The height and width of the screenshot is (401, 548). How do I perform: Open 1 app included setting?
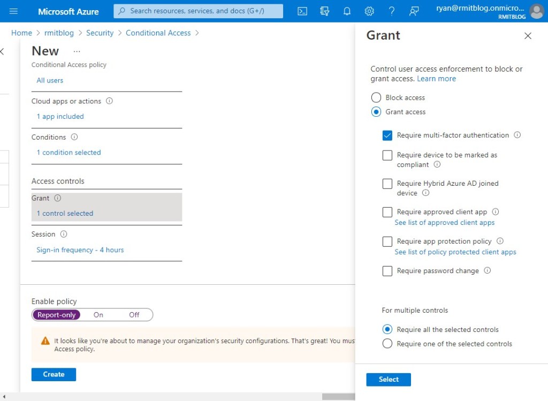click(x=60, y=116)
